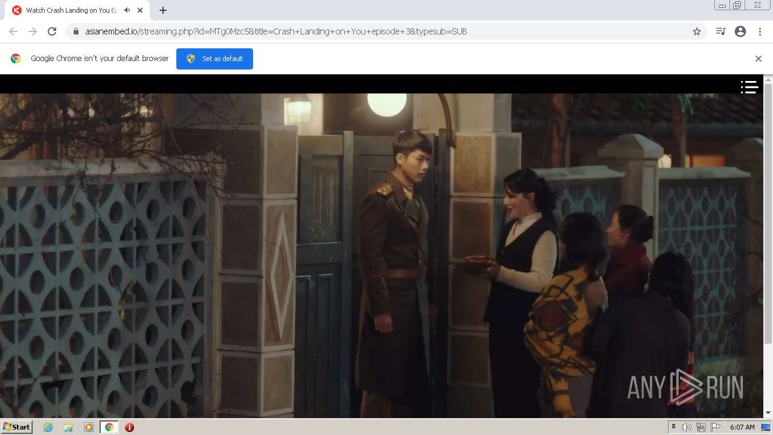Click Set as default button
The width and height of the screenshot is (773, 435).
click(x=214, y=59)
